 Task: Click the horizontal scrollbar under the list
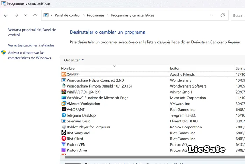click(155, 157)
